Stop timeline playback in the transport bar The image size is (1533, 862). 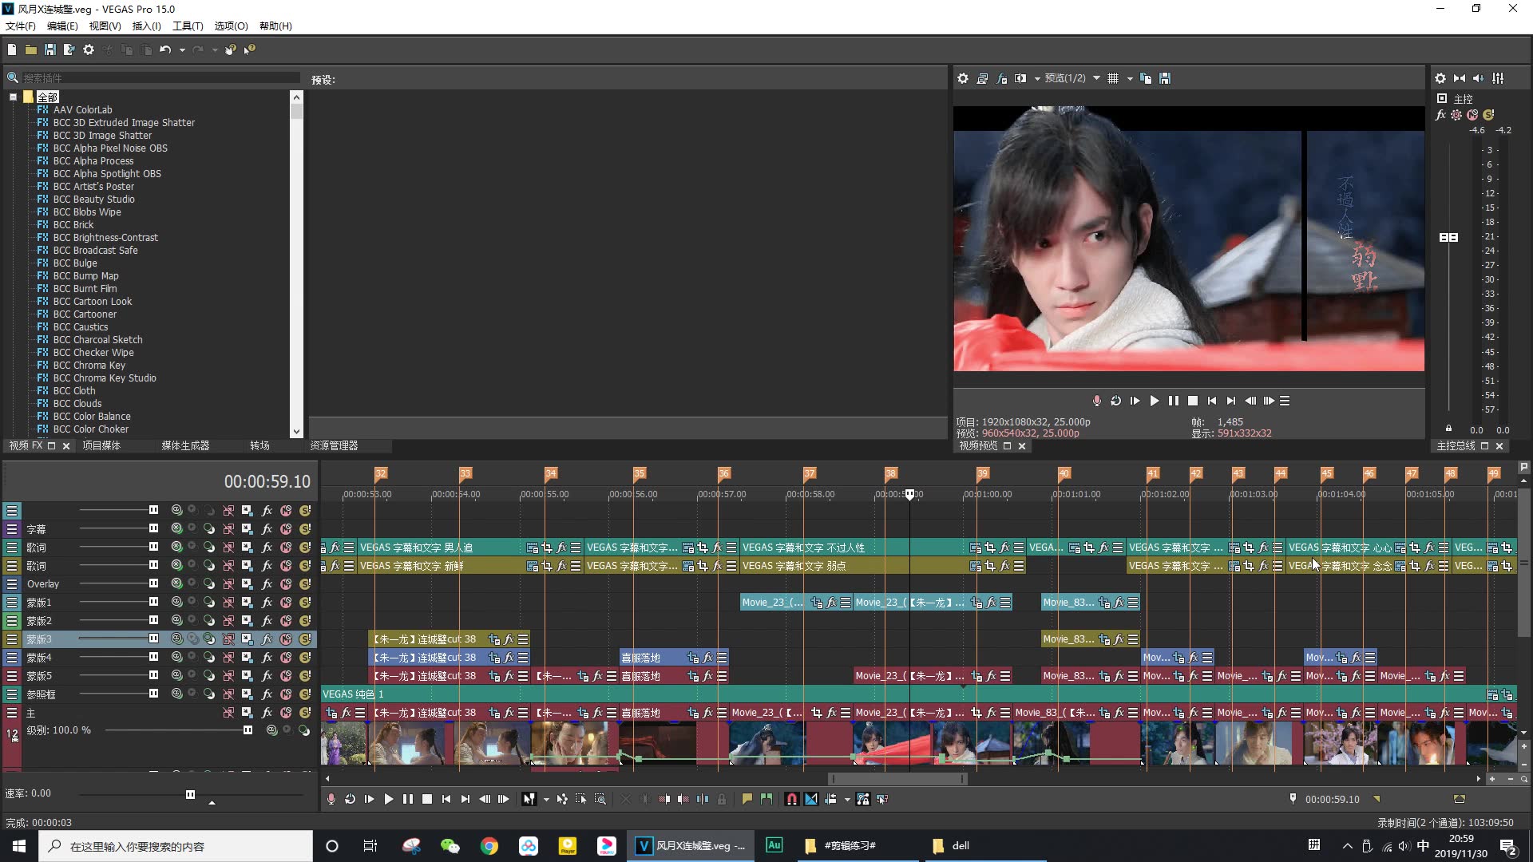(427, 799)
